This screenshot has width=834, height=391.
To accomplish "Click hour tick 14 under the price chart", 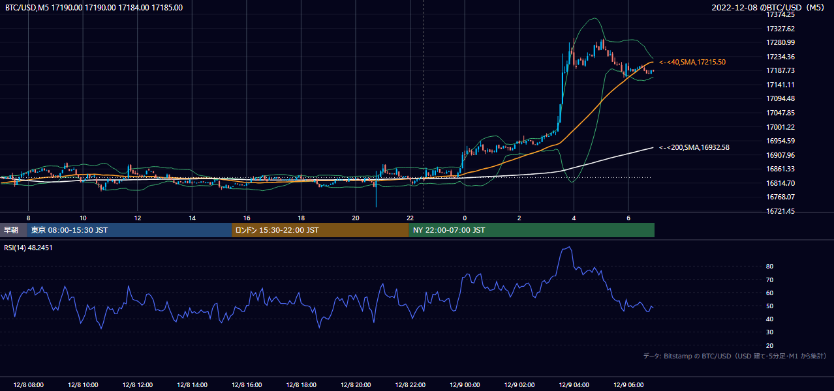I will [192, 218].
